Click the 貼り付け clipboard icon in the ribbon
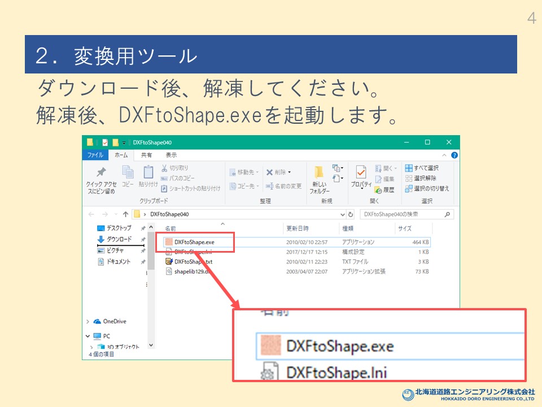542x407 pixels. 148,172
